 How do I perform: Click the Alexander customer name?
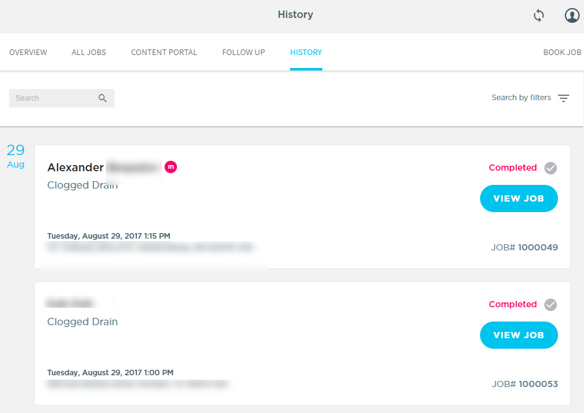[75, 168]
